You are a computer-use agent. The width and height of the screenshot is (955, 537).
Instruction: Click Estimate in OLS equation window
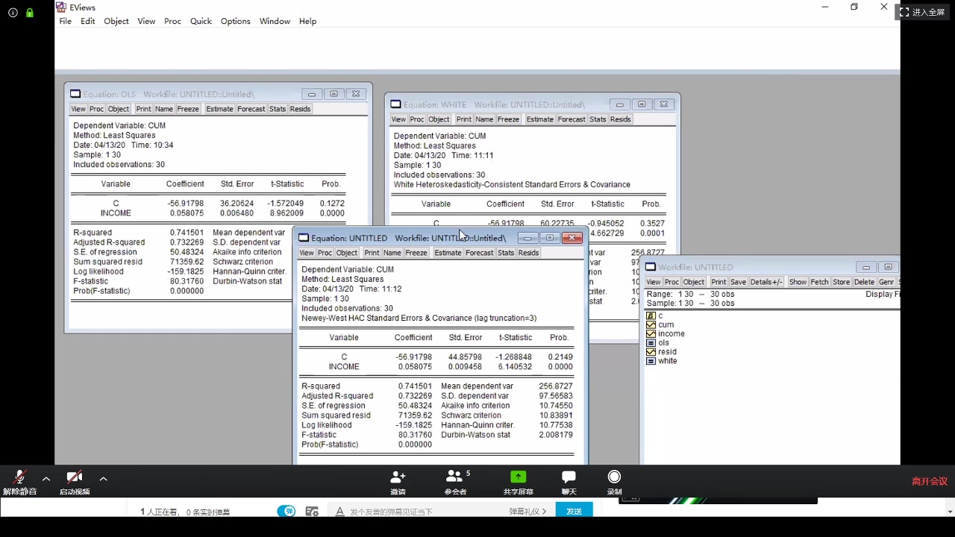pyautogui.click(x=219, y=109)
